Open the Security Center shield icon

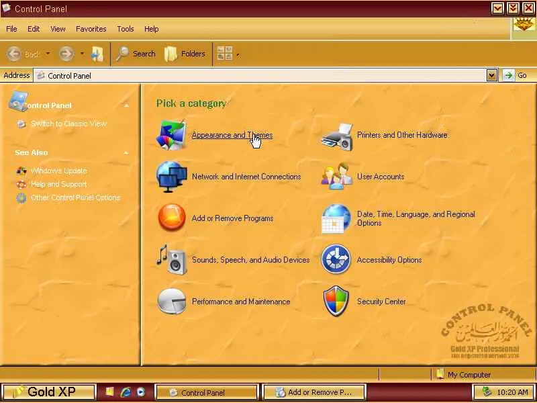336,301
